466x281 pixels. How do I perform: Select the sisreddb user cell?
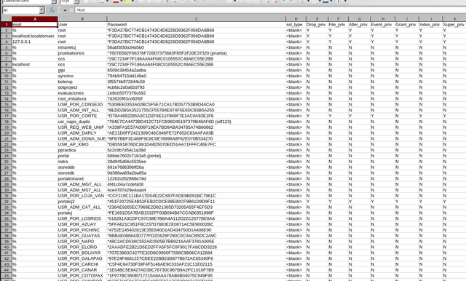[x=82, y=167]
